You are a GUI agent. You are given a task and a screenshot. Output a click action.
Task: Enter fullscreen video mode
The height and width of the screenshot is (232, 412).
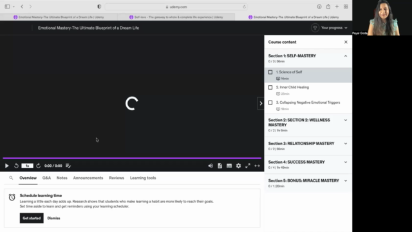pos(248,166)
